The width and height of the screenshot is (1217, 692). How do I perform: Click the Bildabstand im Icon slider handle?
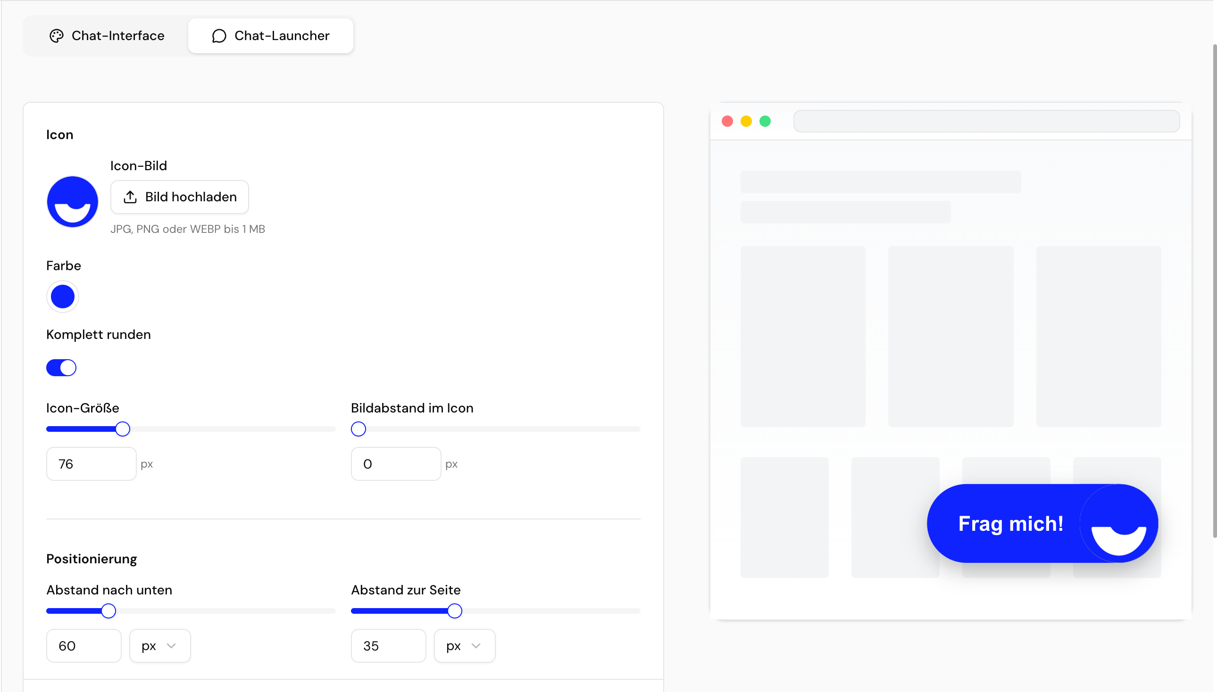pos(358,428)
